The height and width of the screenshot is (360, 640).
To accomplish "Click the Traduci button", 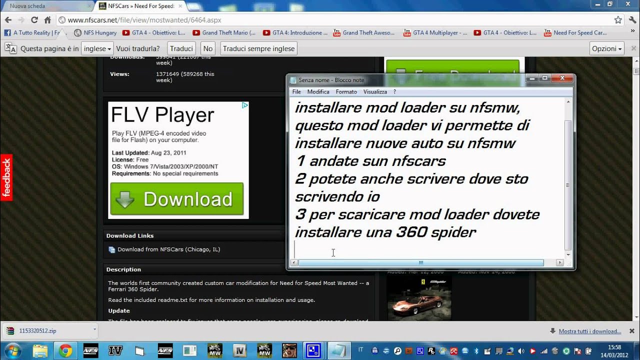I will pos(181,48).
